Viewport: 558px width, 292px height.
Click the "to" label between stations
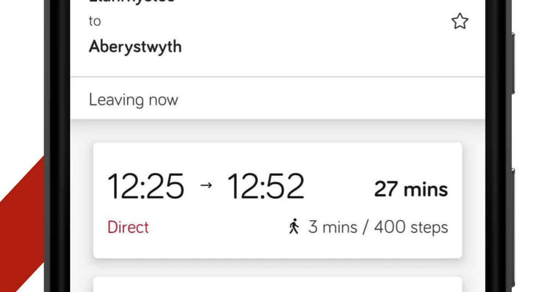95,21
